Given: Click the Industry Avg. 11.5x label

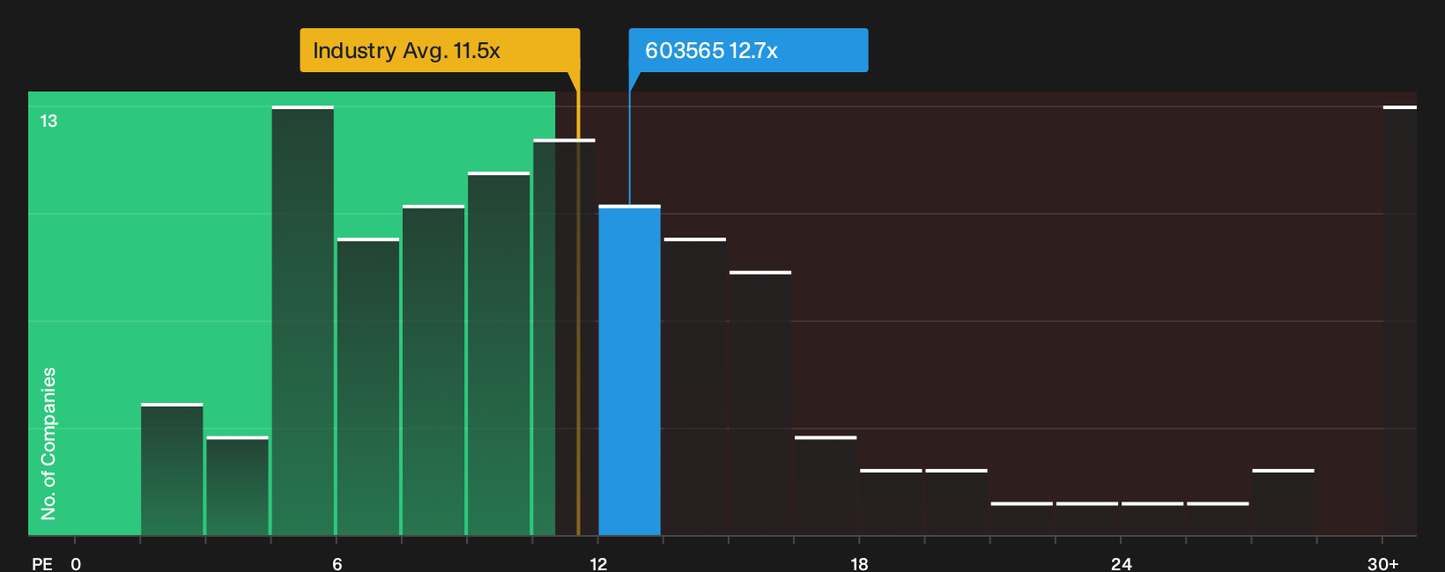Looking at the screenshot, I should tap(440, 50).
